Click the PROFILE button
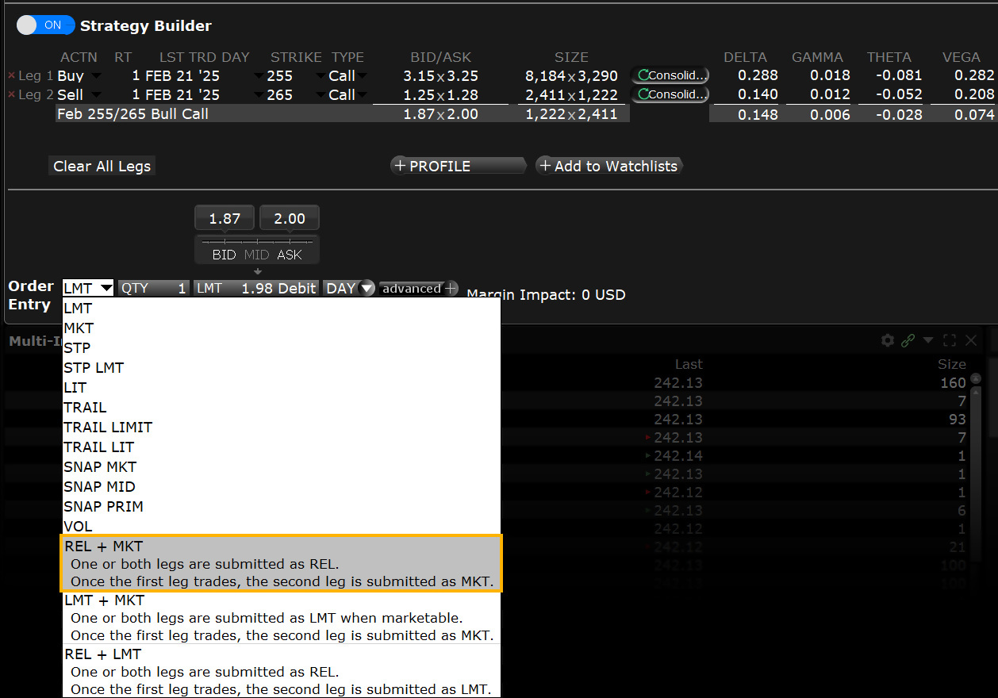998x698 pixels. tap(459, 166)
